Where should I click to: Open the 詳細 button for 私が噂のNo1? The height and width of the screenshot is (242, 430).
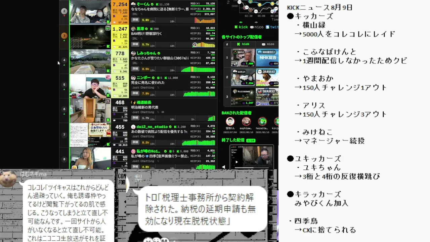click(x=135, y=167)
